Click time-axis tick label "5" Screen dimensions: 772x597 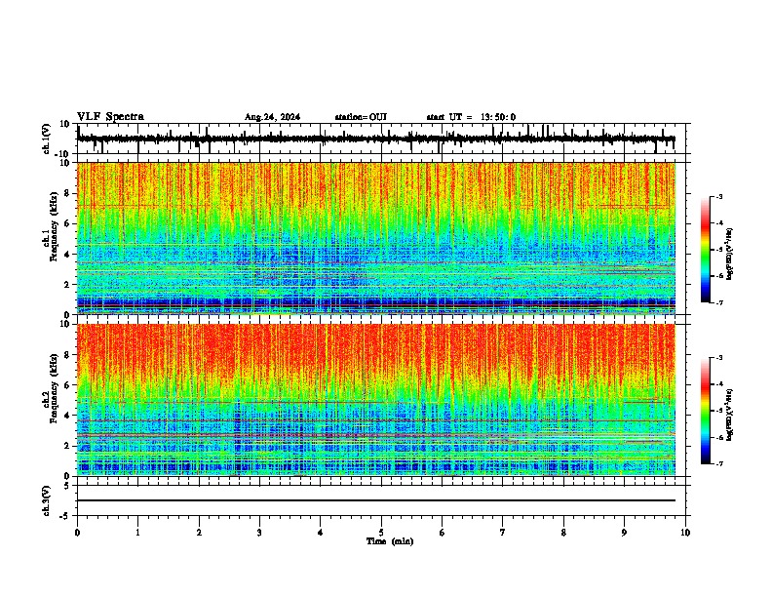pos(381,533)
